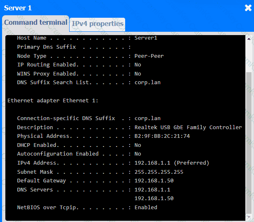Click the terminal scrollbar down arrow

(249, 216)
